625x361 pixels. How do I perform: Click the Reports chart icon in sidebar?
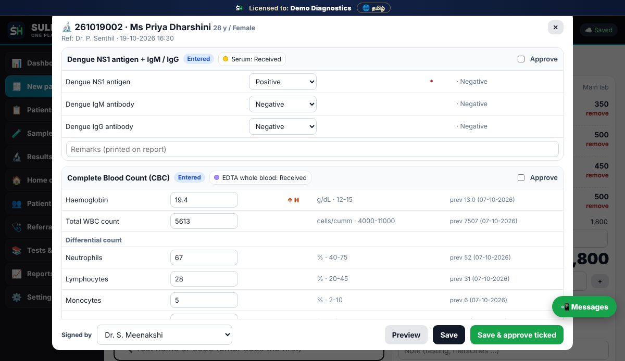click(17, 274)
